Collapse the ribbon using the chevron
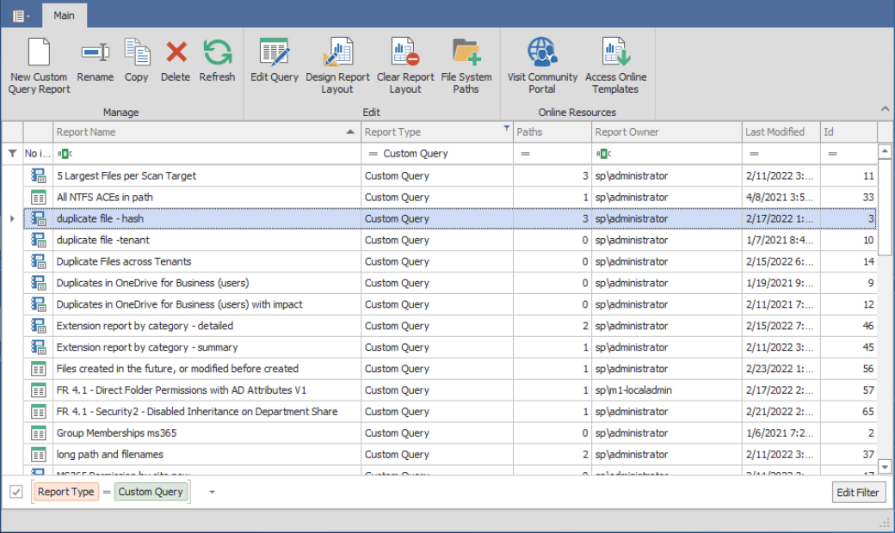Screen dimensions: 895x533 pyautogui.click(x=885, y=108)
